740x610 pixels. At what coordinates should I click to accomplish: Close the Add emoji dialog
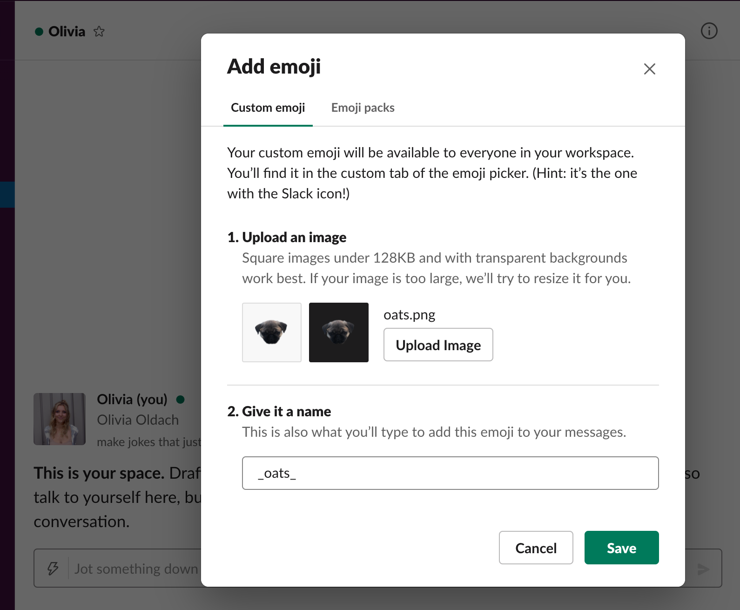point(649,69)
